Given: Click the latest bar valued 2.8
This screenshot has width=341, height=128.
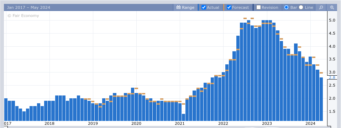Looking at the screenshot, I should (x=321, y=99).
